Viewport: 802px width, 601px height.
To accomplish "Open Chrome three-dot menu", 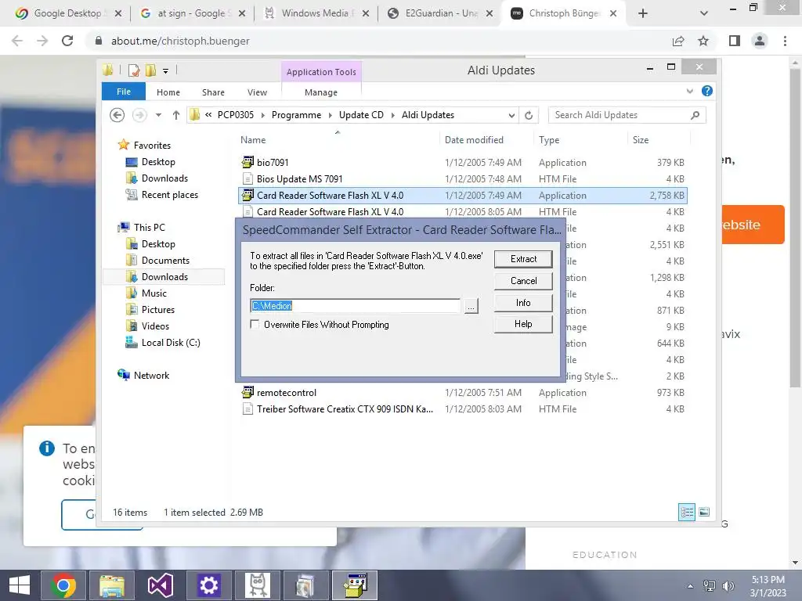I will click(x=785, y=41).
